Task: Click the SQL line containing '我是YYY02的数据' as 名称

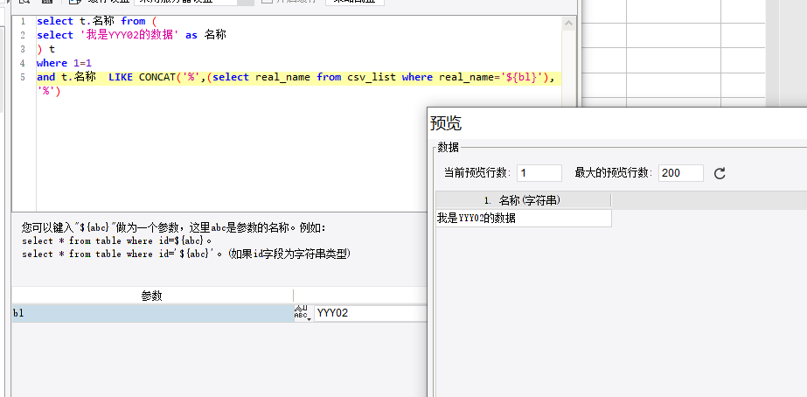Action: click(132, 35)
